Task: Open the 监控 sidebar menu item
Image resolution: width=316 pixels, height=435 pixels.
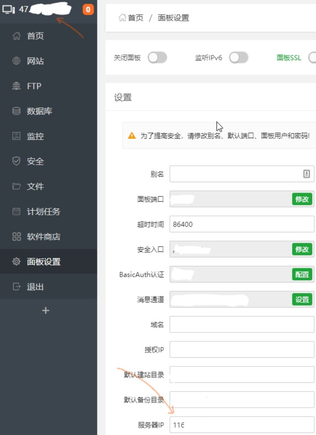Action: (x=49, y=136)
